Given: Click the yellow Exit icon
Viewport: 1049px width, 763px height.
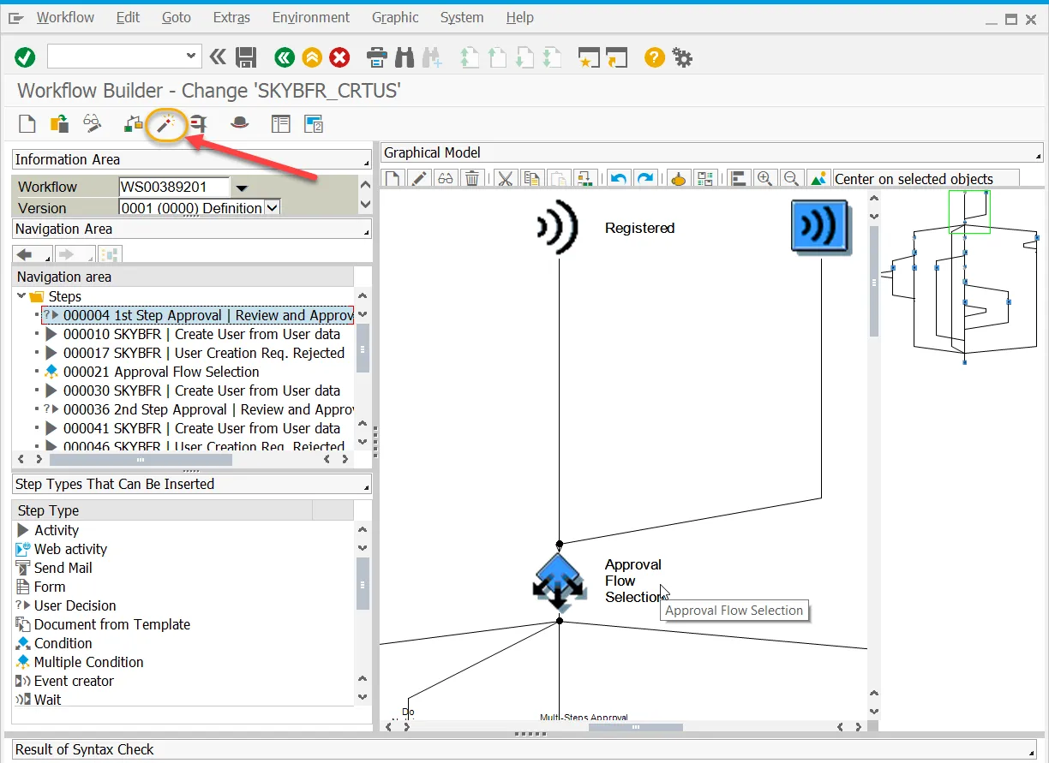Looking at the screenshot, I should click(312, 57).
